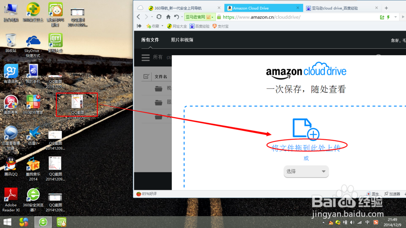Image resolution: width=406 pixels, height=228 pixels.
Task: Click the volume icon in system tray
Action: [x=352, y=222]
